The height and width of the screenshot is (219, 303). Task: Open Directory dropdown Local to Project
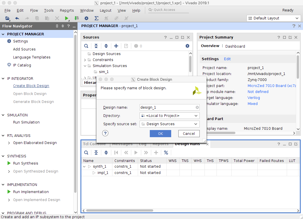pos(169,116)
